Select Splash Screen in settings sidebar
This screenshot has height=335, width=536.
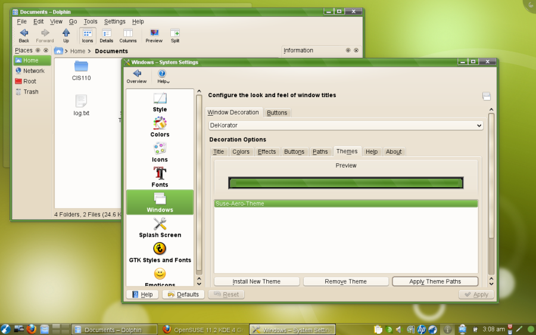tap(160, 228)
